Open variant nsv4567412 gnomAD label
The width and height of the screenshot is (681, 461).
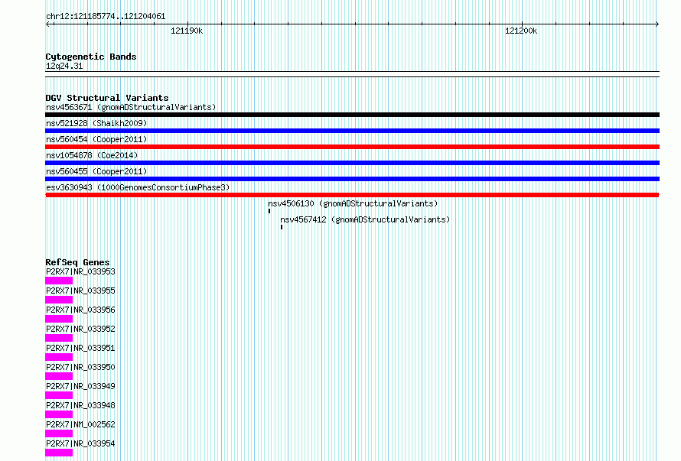click(365, 219)
